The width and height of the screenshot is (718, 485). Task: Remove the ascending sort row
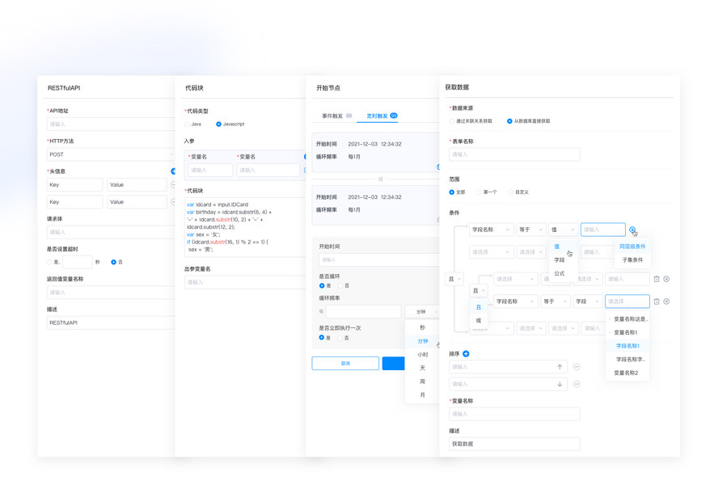[577, 367]
